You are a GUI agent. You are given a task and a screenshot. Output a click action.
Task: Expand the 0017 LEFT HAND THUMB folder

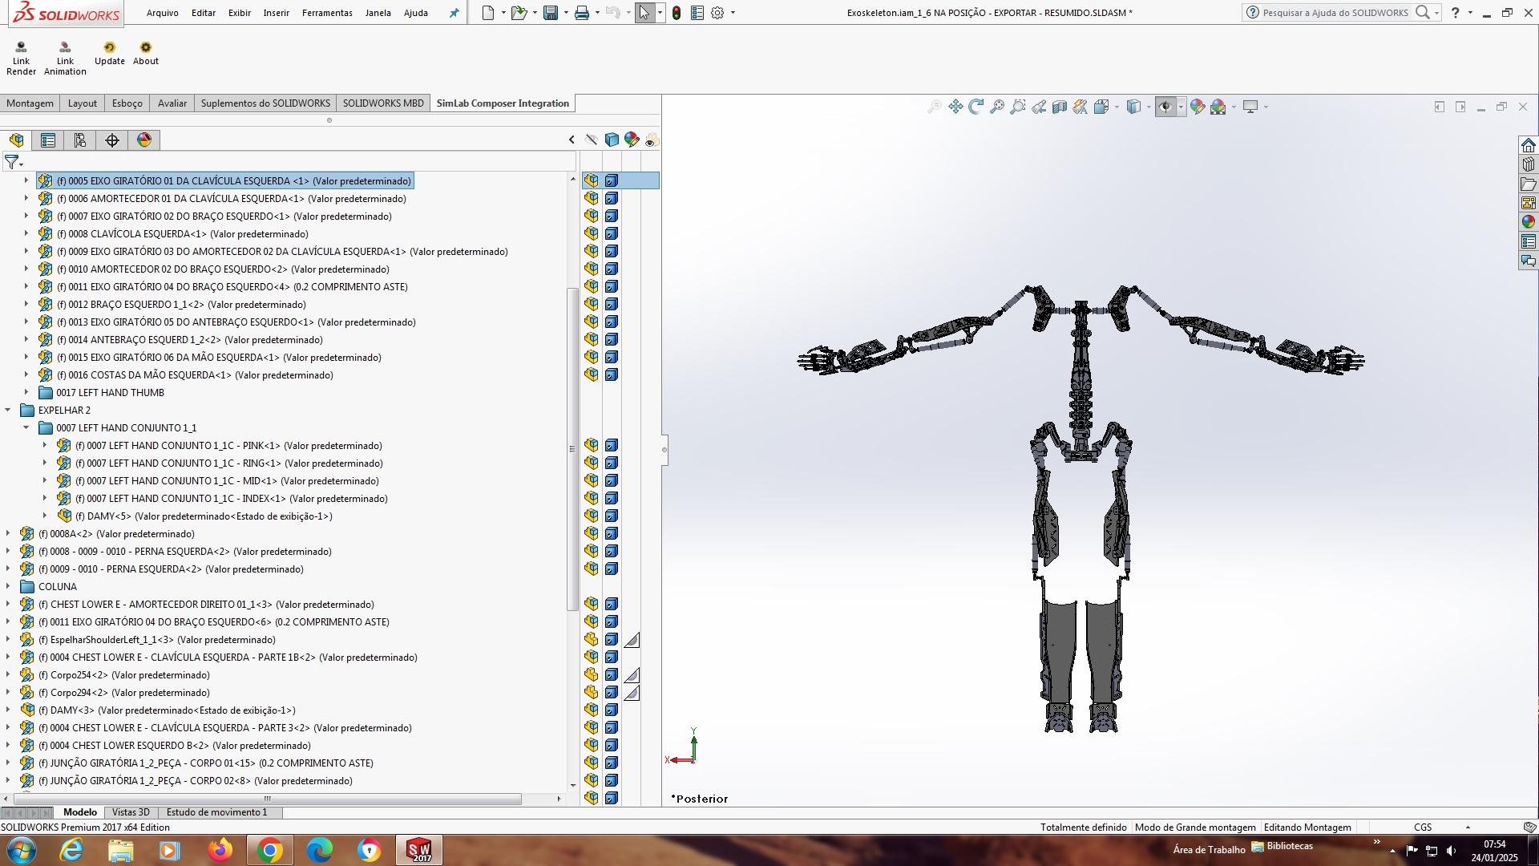[26, 393]
